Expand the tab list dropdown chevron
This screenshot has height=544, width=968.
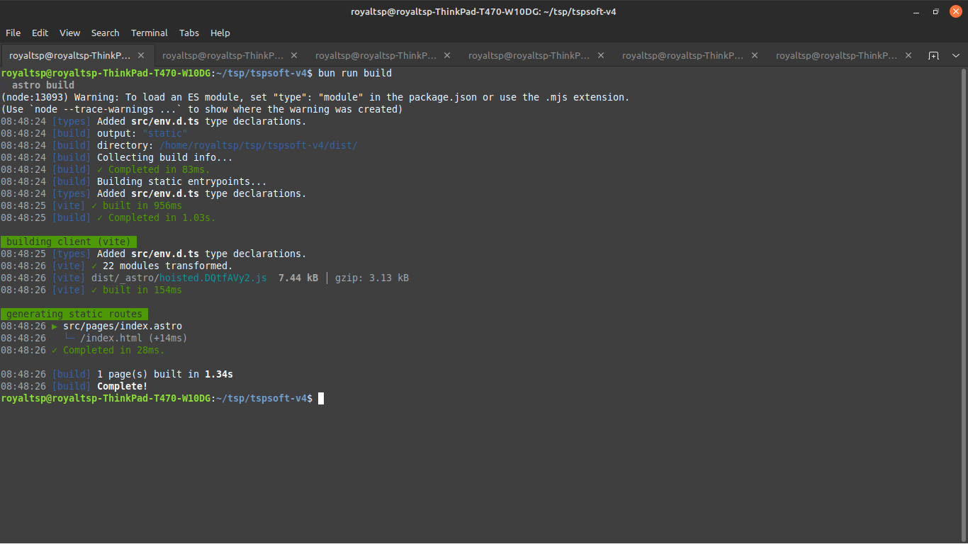(x=956, y=55)
